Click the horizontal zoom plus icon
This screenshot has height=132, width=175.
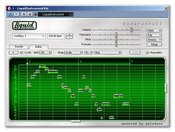tap(155, 117)
